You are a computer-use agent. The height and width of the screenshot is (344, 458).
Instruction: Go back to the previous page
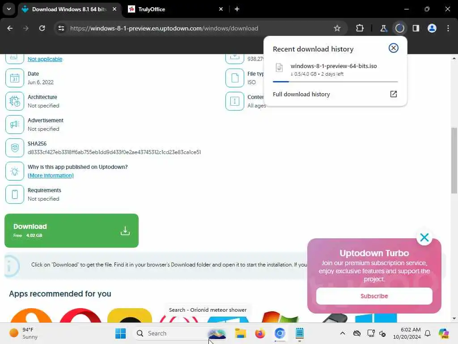click(x=10, y=28)
